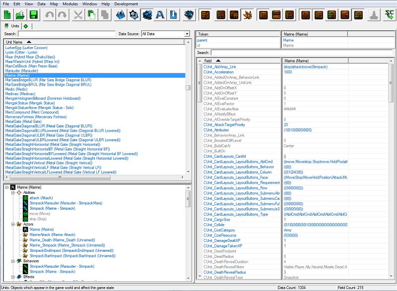
Task: Click the Token column header
Action: coord(238,34)
